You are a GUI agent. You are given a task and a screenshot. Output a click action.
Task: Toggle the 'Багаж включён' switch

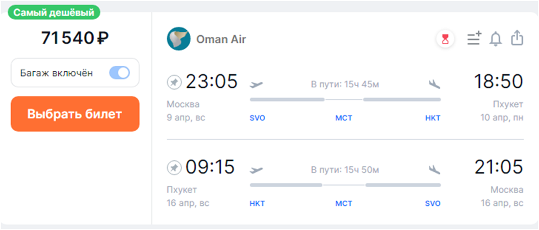tap(119, 73)
